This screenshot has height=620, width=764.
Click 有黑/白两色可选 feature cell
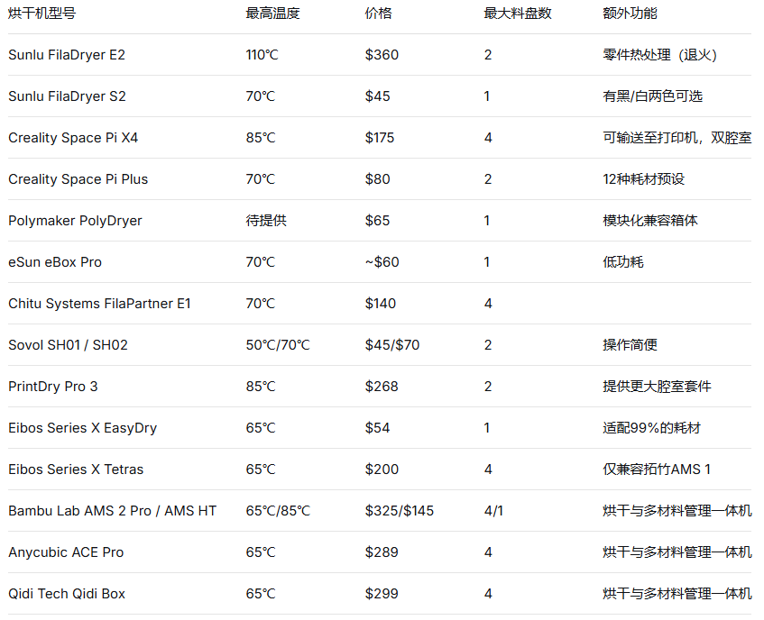click(652, 96)
